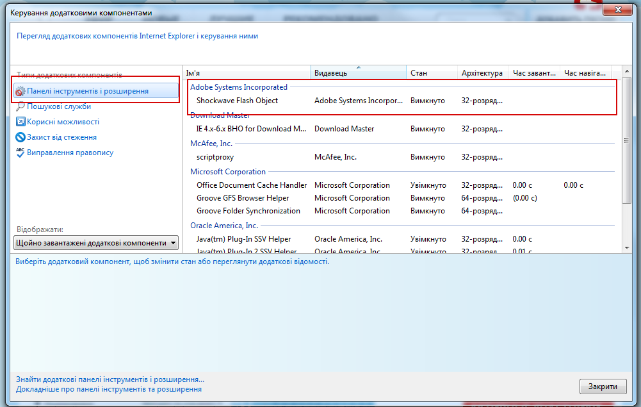Click the Вимкнуто status of scriptproxy
This screenshot has width=641, height=407.
[428, 157]
